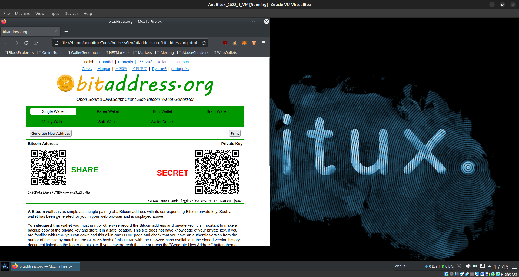Expand Firefox window options chevron in titlebar
This screenshot has width=519, height=277.
253,21
